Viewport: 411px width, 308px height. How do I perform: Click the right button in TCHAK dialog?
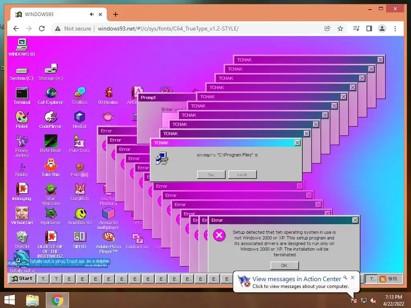(242, 175)
